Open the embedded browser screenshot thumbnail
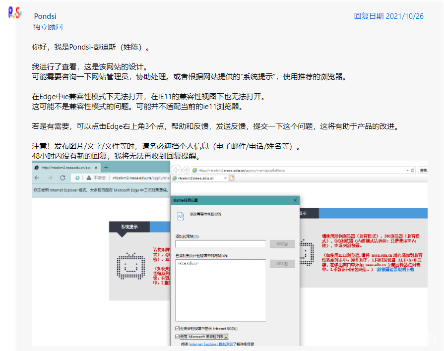The height and width of the screenshot is (351, 444). [230, 253]
